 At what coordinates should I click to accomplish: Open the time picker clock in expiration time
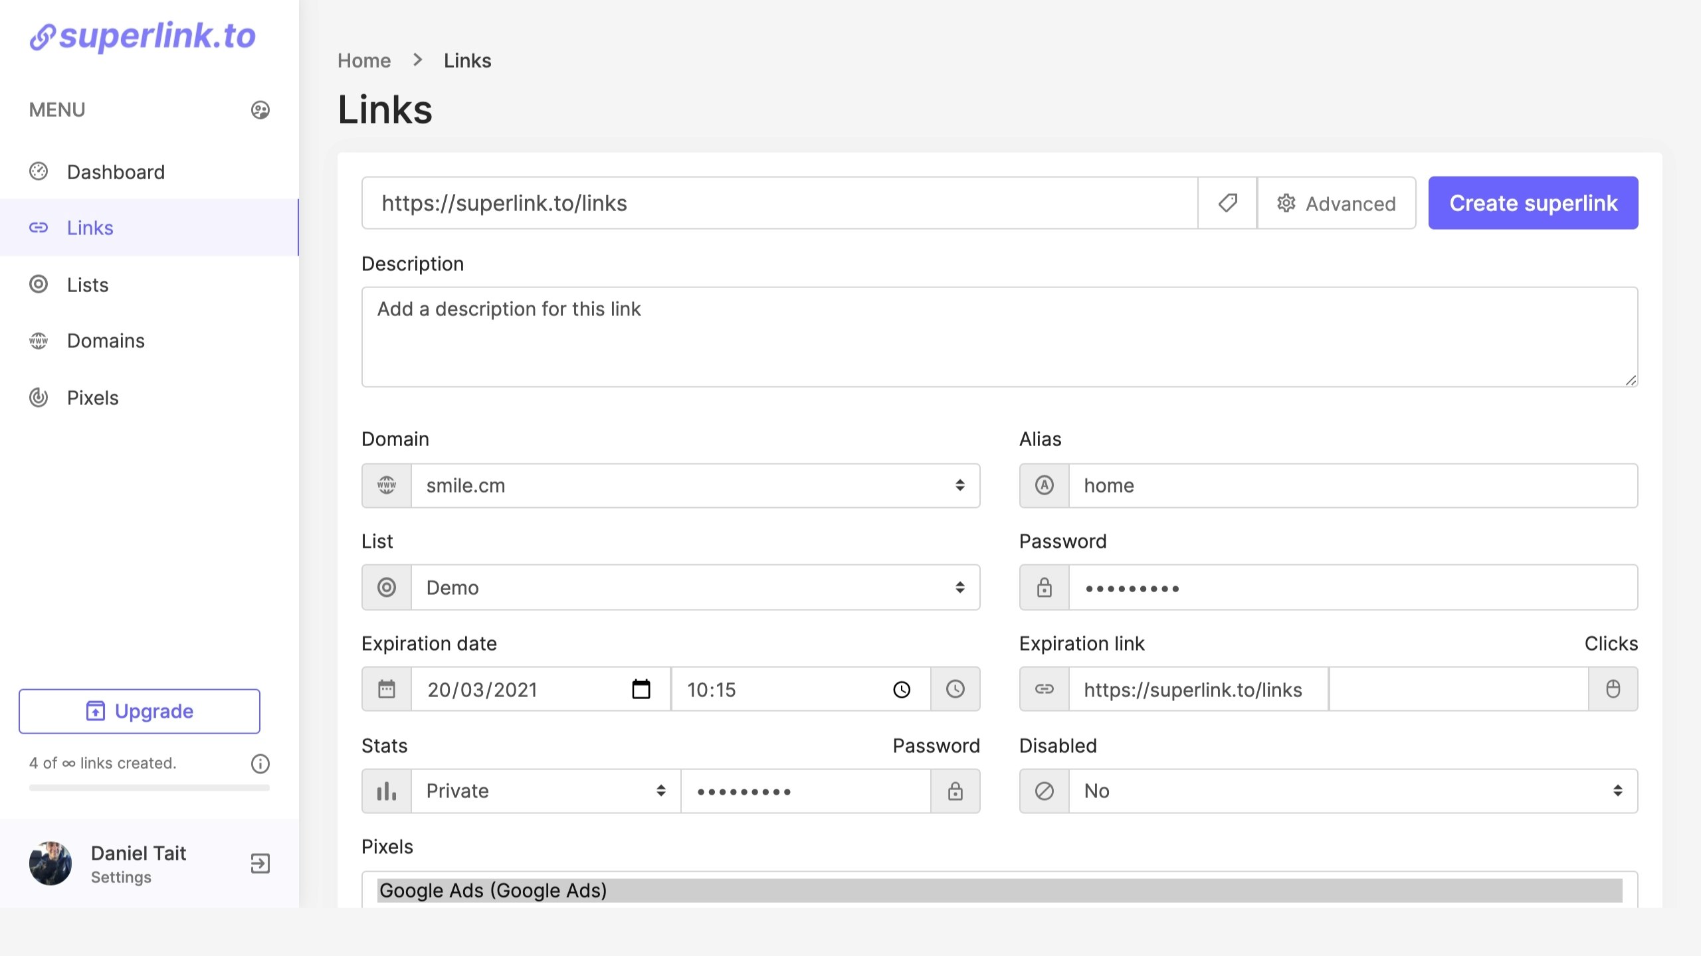pos(901,689)
